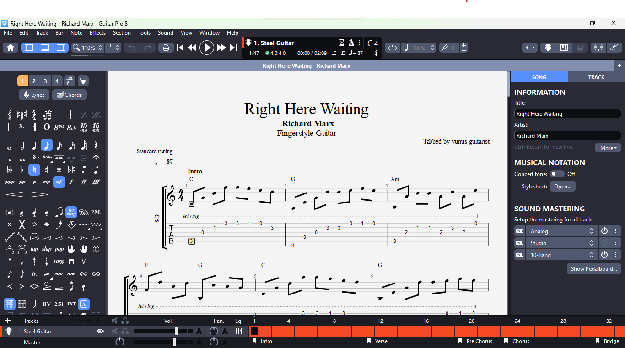Open the Sound menu
The height and width of the screenshot is (348, 625).
pos(166,33)
